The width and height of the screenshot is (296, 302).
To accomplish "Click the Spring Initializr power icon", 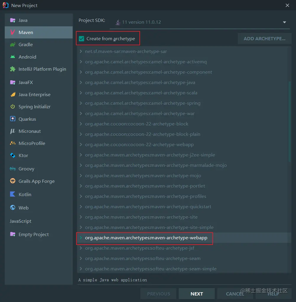I will click(13, 106).
